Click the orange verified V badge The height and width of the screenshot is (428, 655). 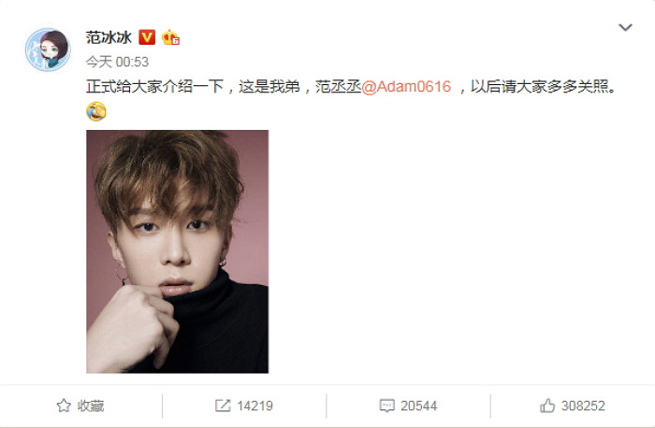point(147,37)
